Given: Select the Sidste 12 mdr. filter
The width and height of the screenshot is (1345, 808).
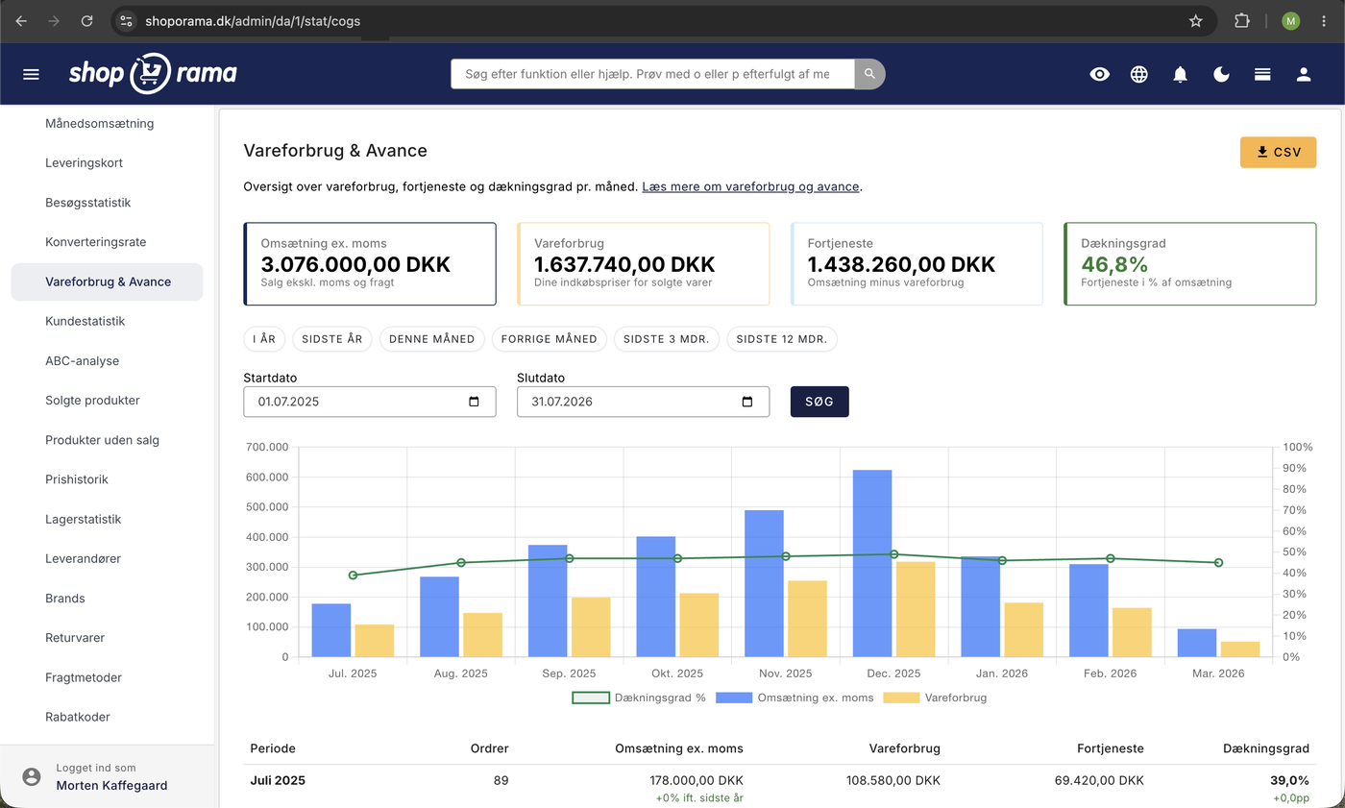Looking at the screenshot, I should click(782, 339).
